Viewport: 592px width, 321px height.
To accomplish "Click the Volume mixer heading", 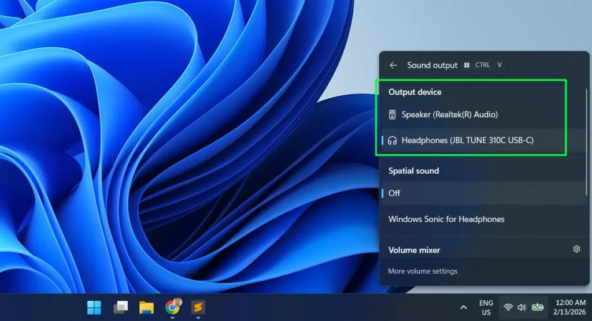I will tap(414, 250).
